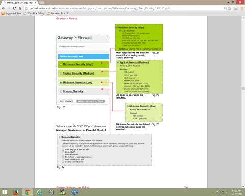Image resolution: width=245 pixels, height=196 pixels.
Task: Click the Gateway > Firewall heading
Action: click(75, 38)
